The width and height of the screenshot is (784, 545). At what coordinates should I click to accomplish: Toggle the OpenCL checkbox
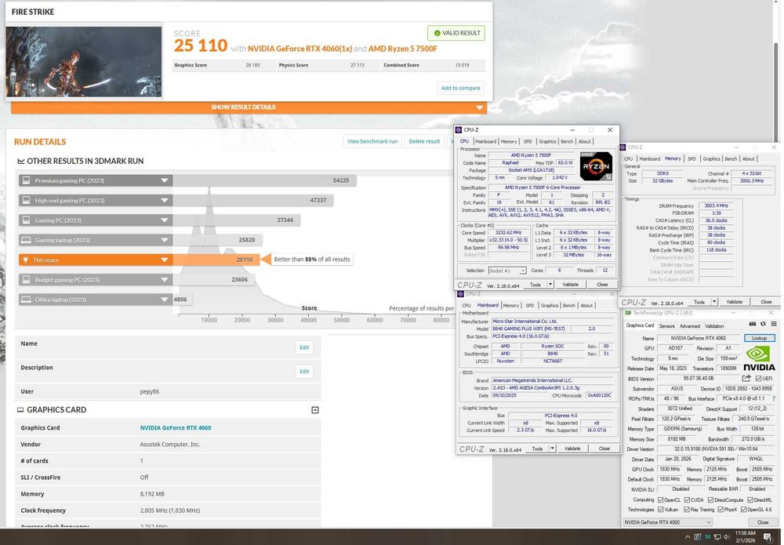pyautogui.click(x=660, y=500)
